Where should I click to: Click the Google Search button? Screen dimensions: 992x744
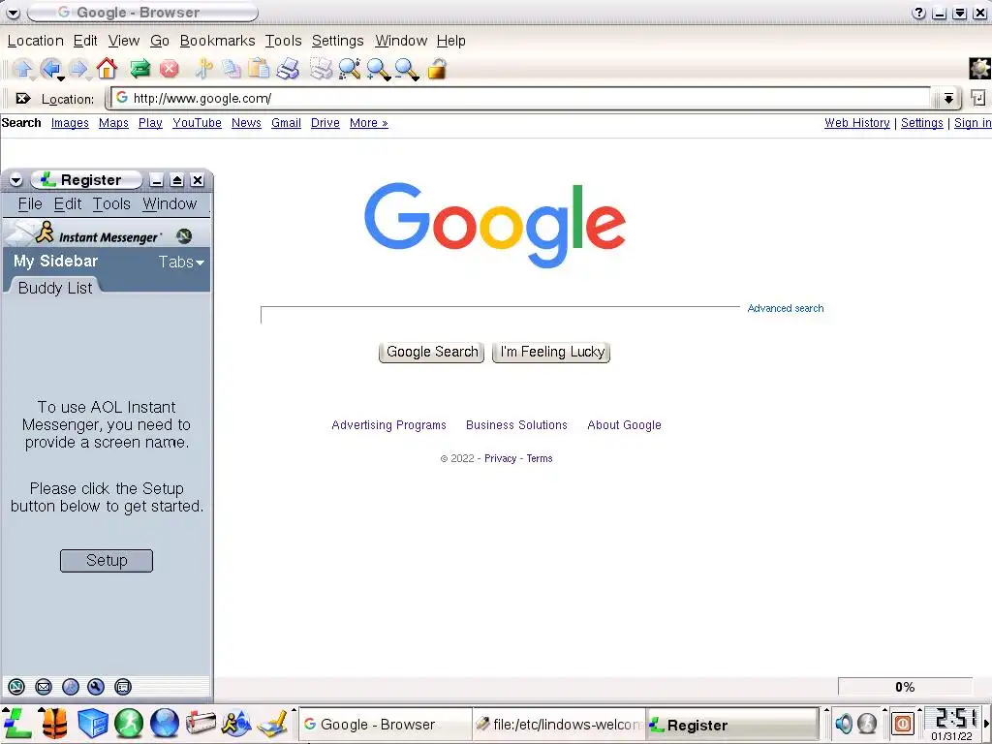click(x=431, y=352)
